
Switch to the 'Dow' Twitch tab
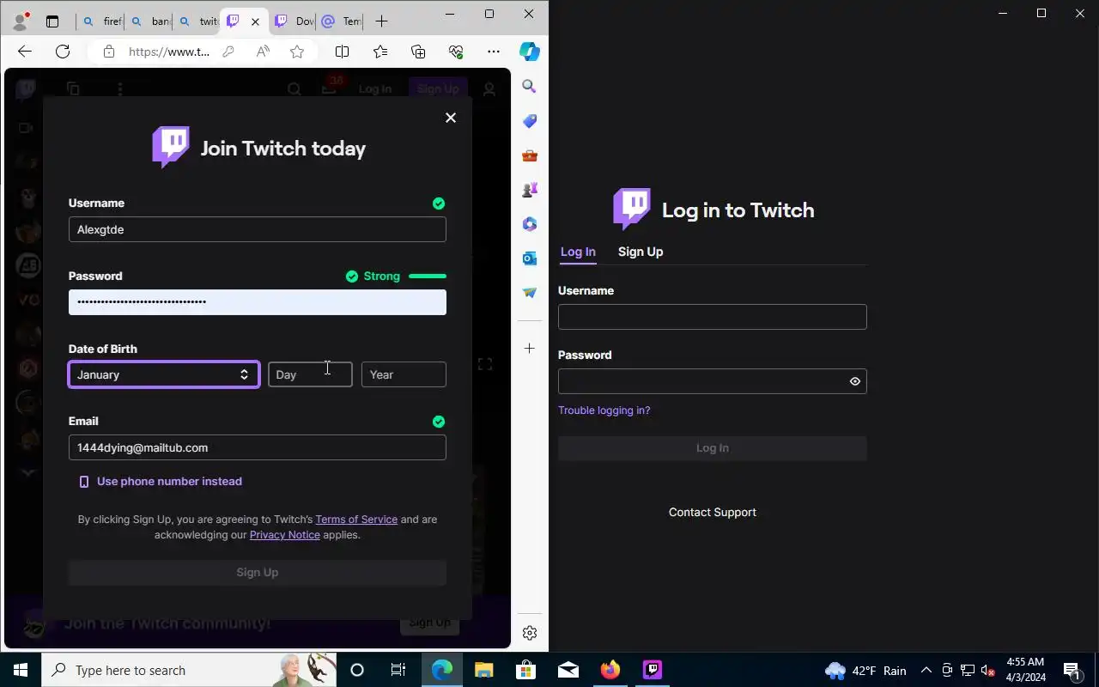click(x=294, y=21)
